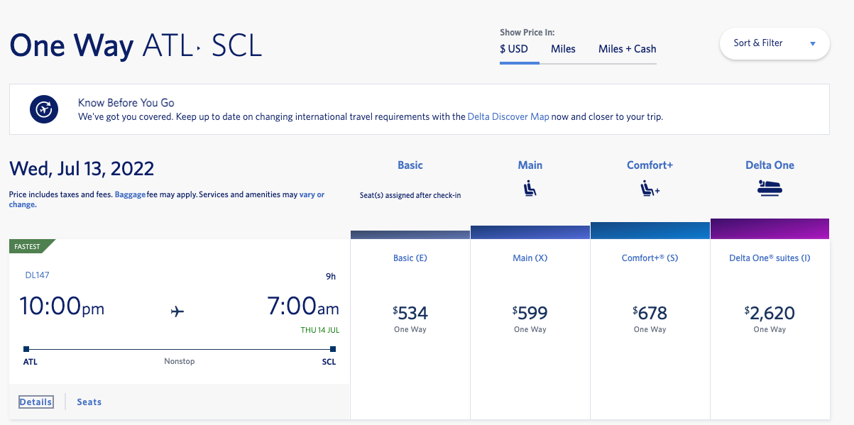
Task: Show prices in Miles + Cash
Action: pyautogui.click(x=627, y=49)
